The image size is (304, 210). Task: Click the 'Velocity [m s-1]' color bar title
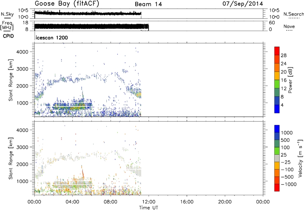coord(300,158)
